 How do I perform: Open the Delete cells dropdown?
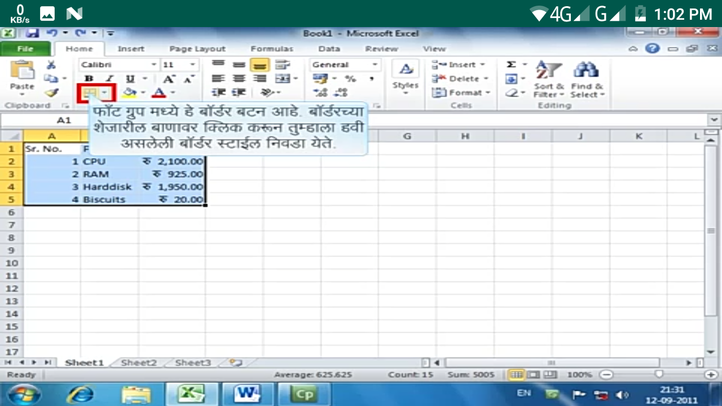coord(461,78)
